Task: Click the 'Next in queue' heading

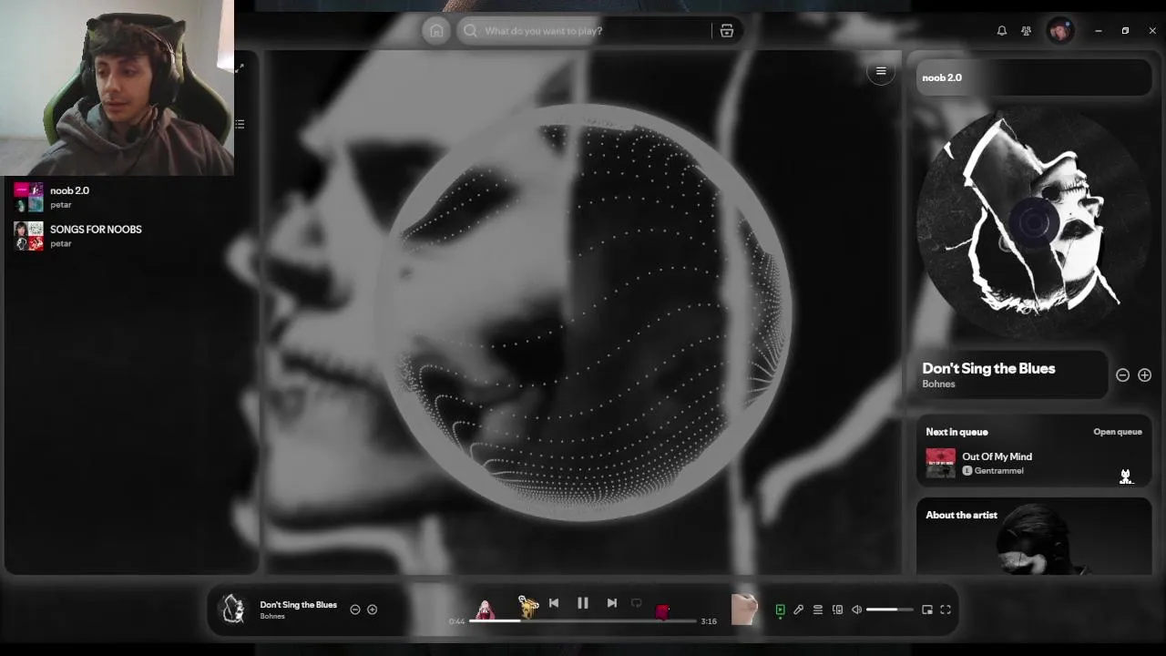Action: [956, 432]
